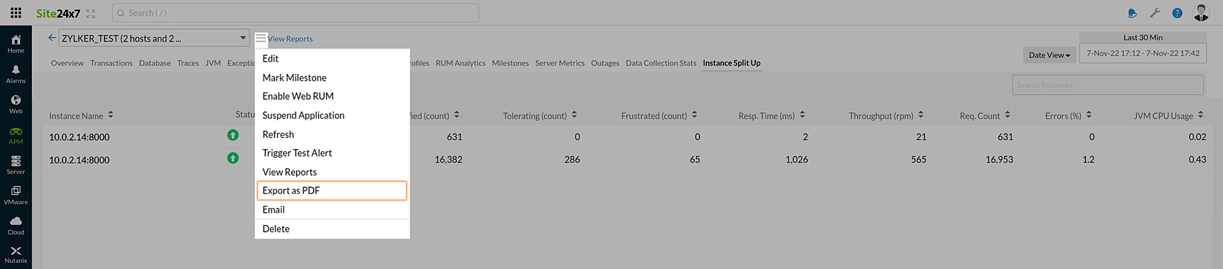Switch to the Server Metrics tab
The image size is (1223, 269).
pyautogui.click(x=560, y=63)
